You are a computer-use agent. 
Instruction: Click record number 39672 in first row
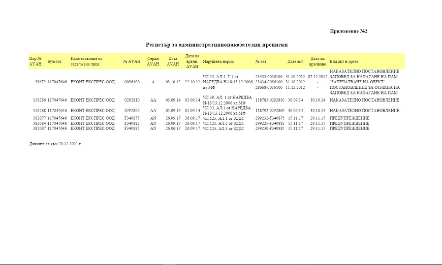coord(40,82)
